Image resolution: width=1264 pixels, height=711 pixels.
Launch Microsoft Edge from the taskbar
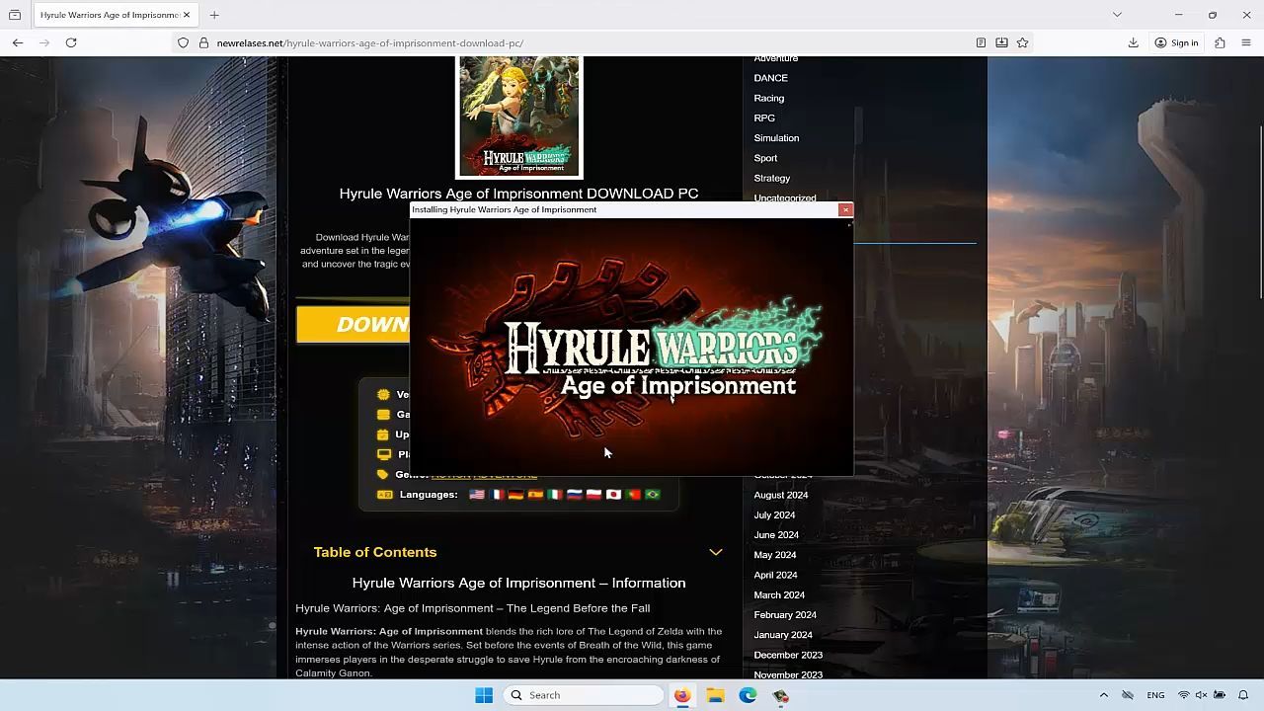[x=748, y=695]
